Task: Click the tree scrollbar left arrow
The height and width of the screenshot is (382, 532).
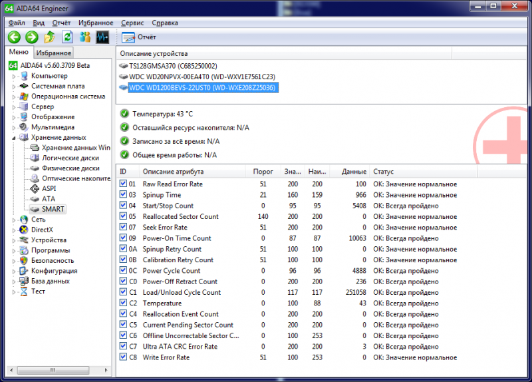Action: (11, 370)
